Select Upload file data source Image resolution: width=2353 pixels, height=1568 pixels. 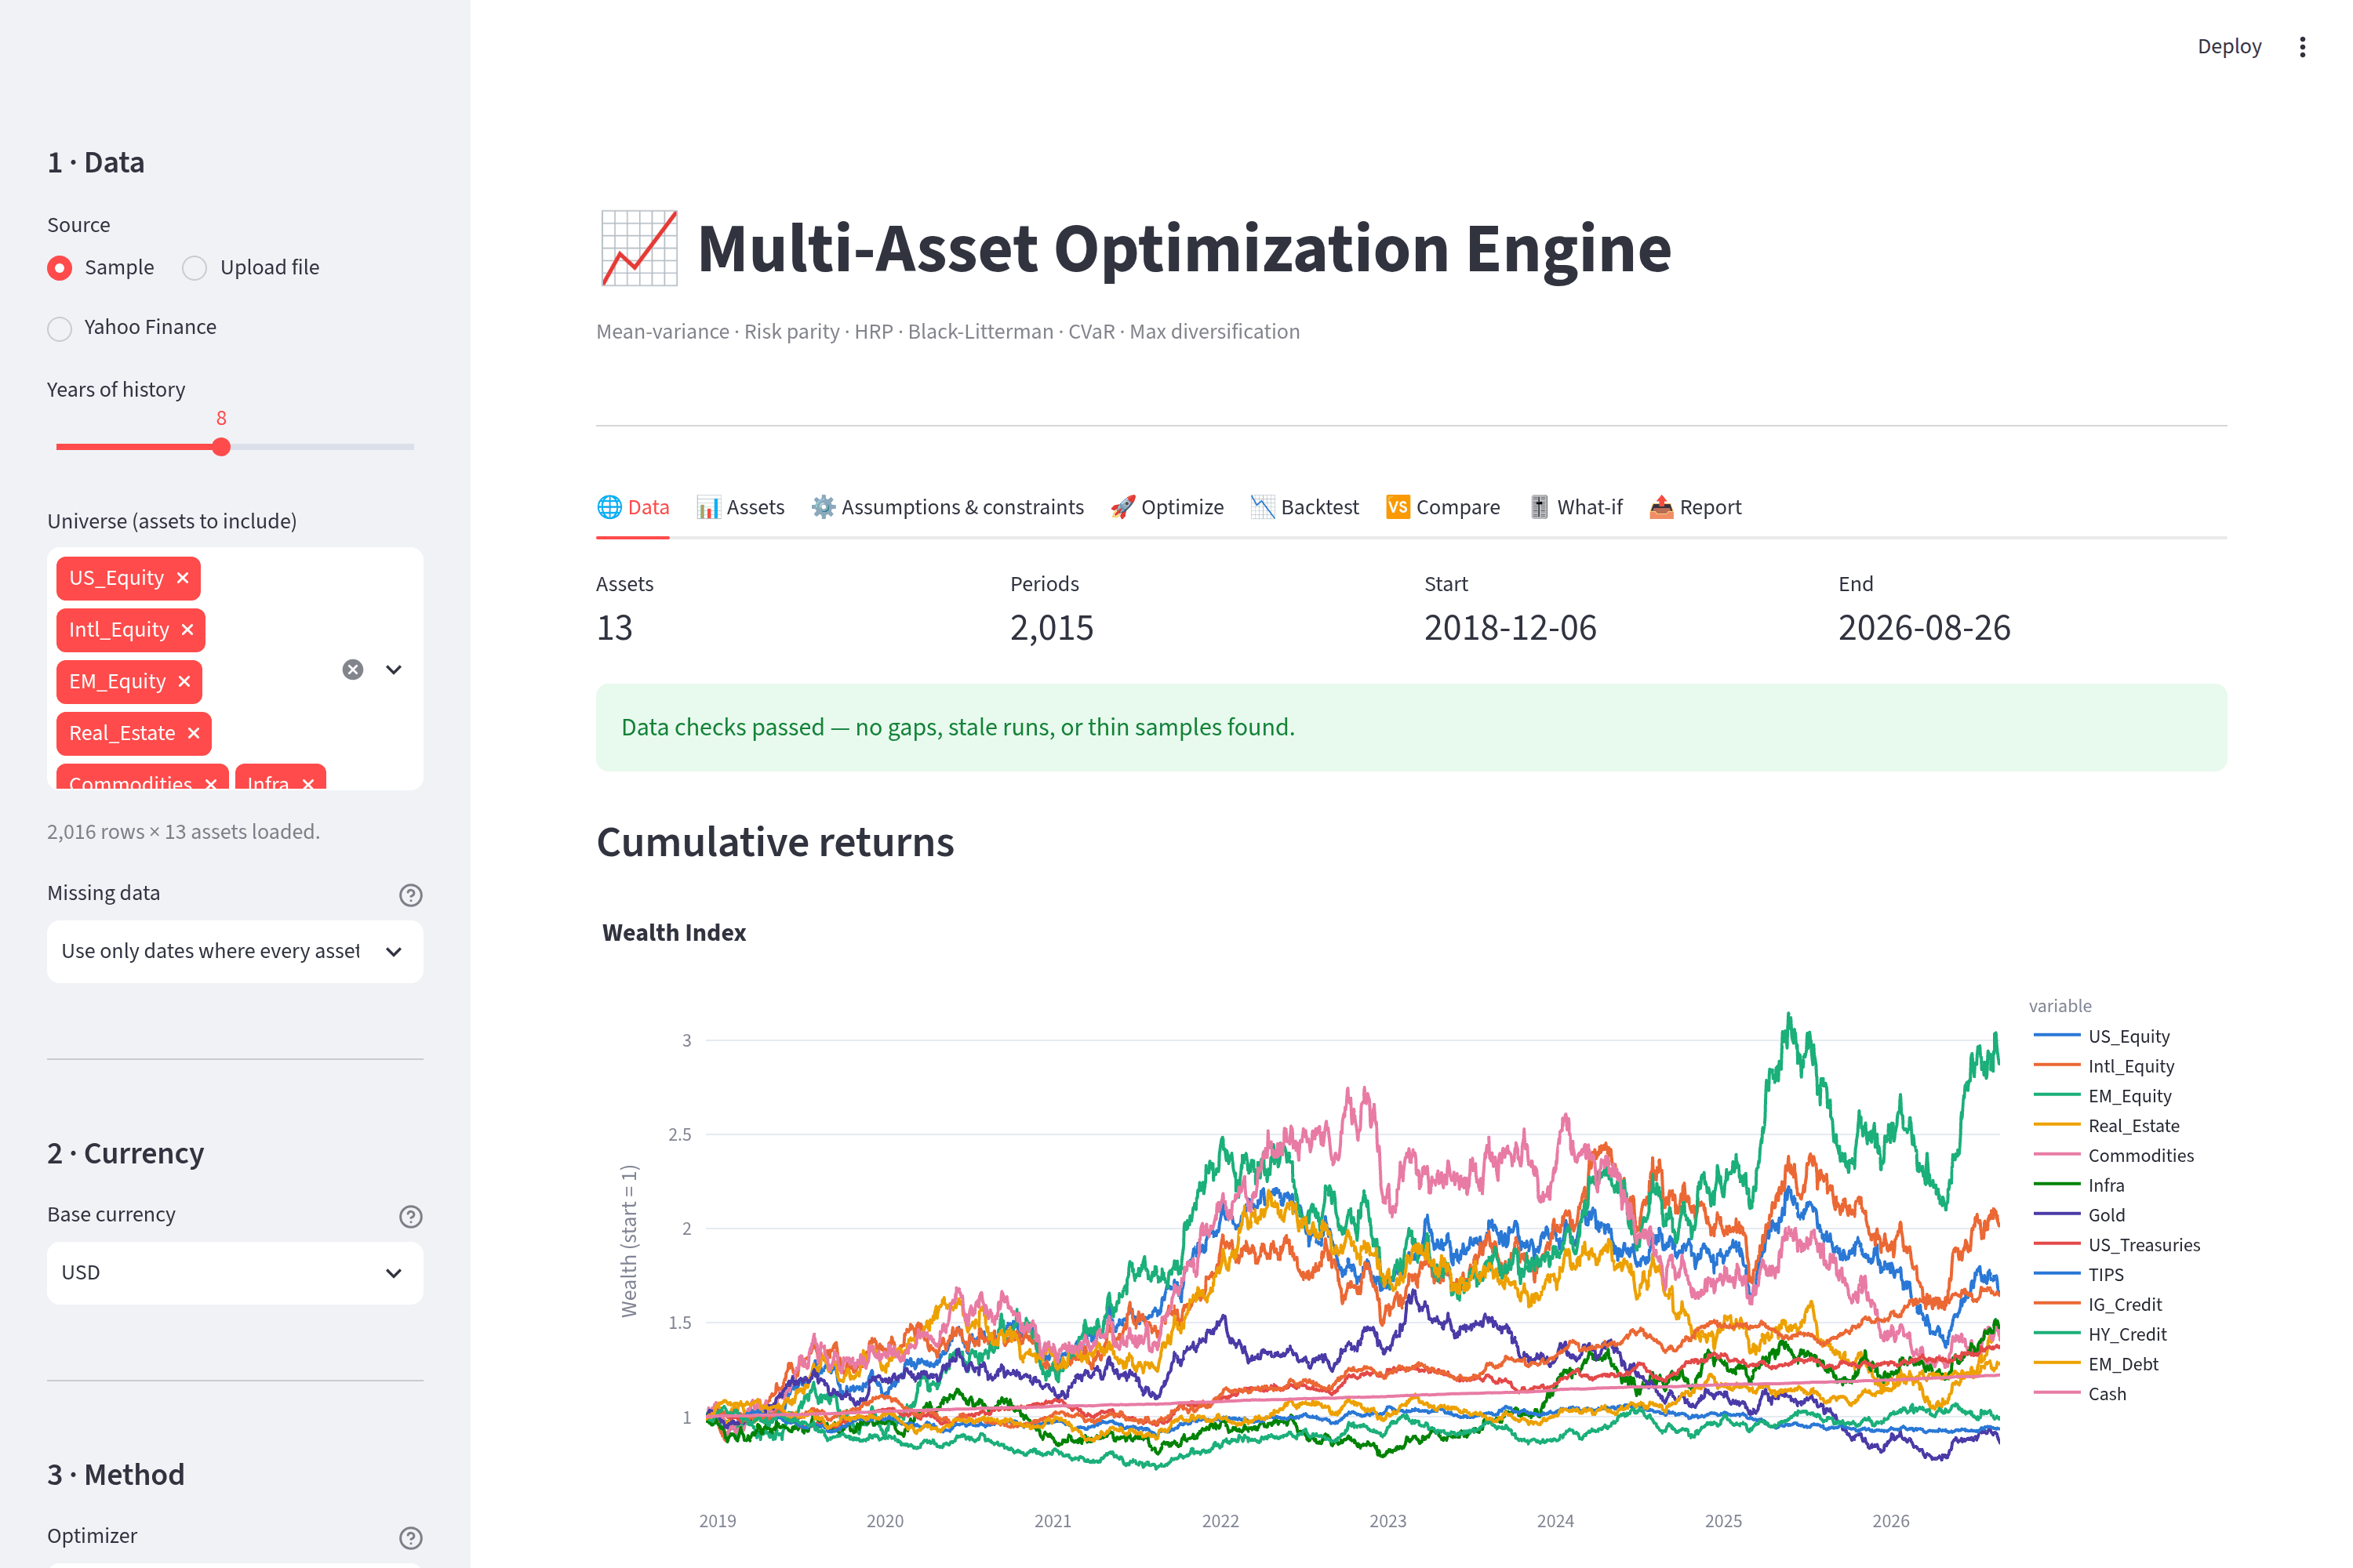click(x=251, y=268)
